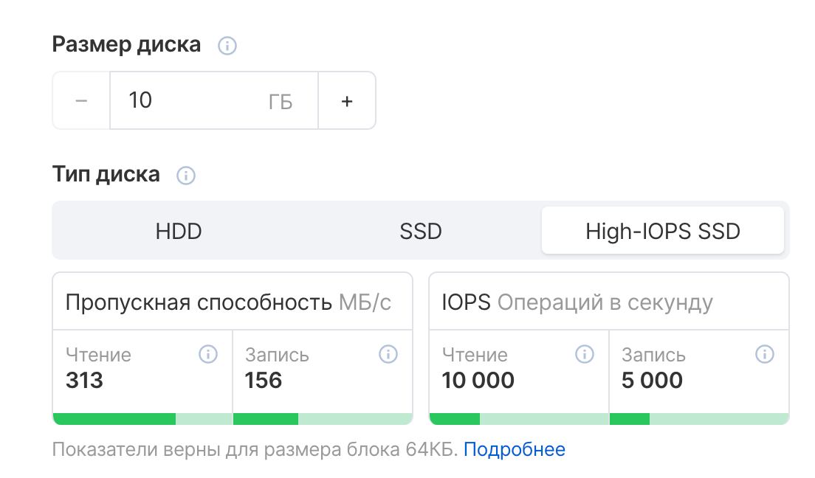This screenshot has height=478, width=815.
Task: Select the HDD disk type
Action: (x=179, y=232)
